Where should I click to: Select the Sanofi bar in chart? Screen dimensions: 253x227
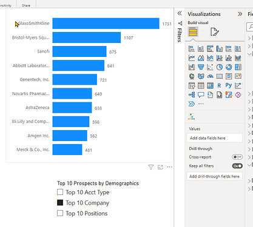(79, 51)
